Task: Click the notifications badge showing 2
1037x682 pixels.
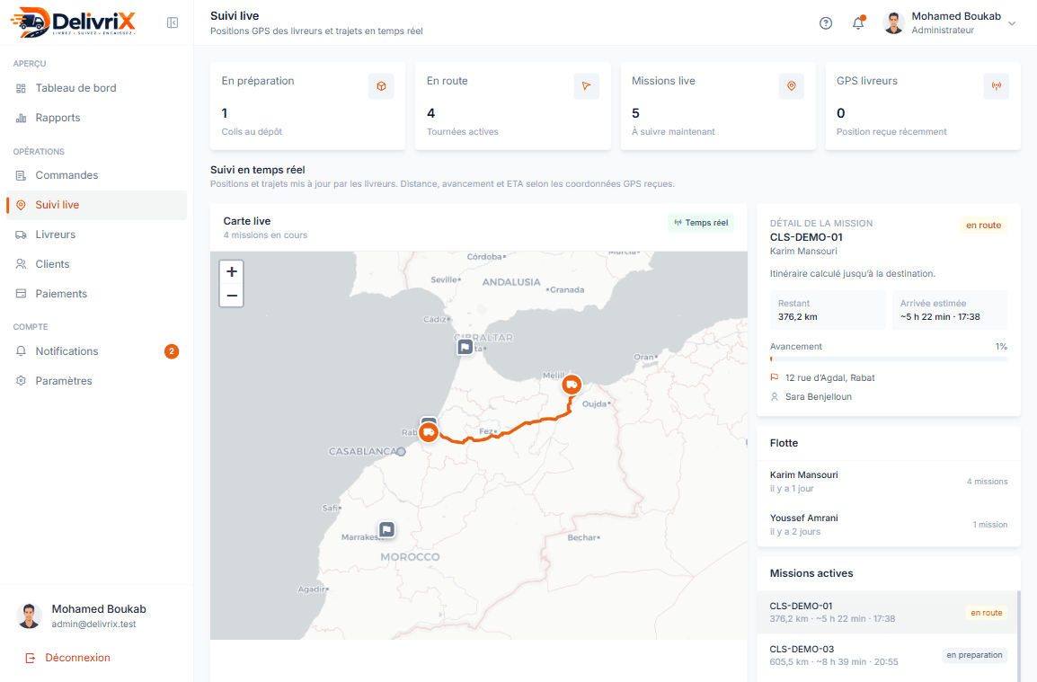Action: [x=172, y=351]
